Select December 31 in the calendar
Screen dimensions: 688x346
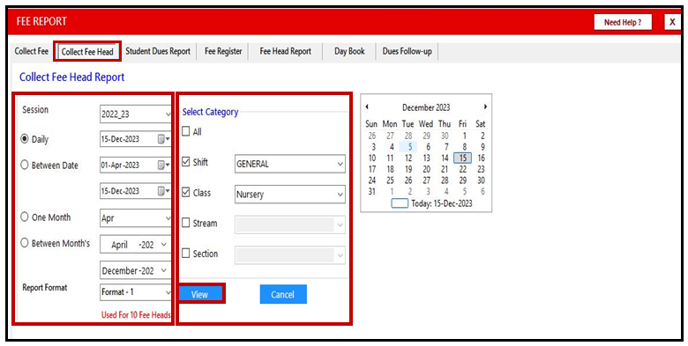pos(372,191)
